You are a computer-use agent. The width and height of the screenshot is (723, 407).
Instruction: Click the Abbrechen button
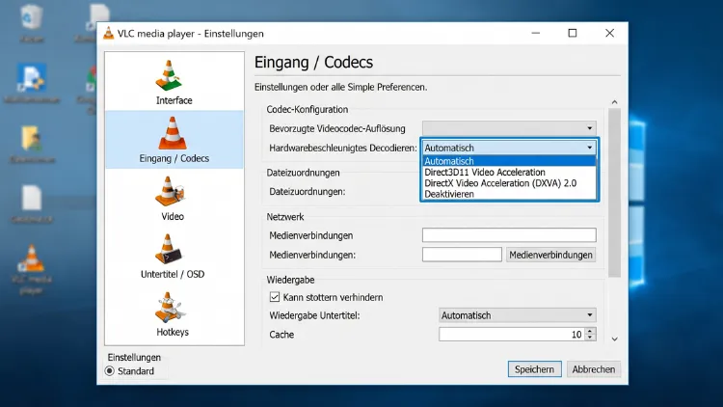594,369
